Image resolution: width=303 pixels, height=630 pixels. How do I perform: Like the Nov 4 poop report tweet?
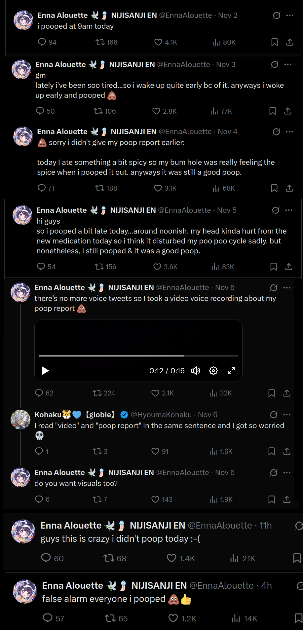(158, 188)
